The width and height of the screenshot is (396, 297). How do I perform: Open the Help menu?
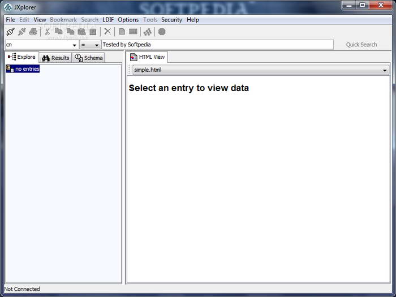193,20
